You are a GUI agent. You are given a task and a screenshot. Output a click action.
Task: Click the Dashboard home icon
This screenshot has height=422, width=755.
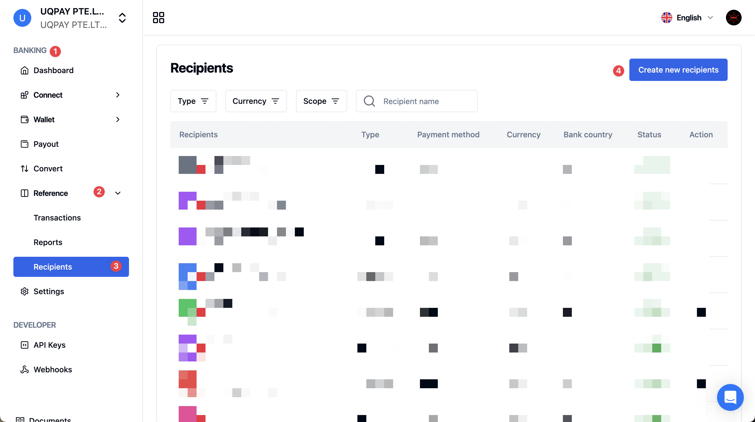(25, 70)
